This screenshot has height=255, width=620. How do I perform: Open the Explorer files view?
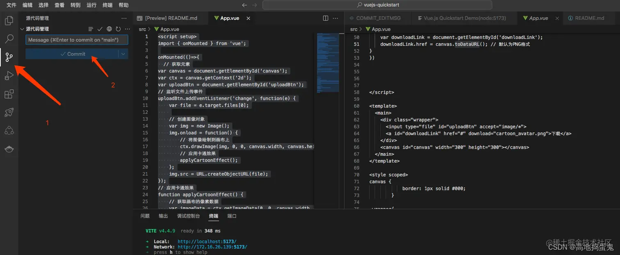coord(9,20)
